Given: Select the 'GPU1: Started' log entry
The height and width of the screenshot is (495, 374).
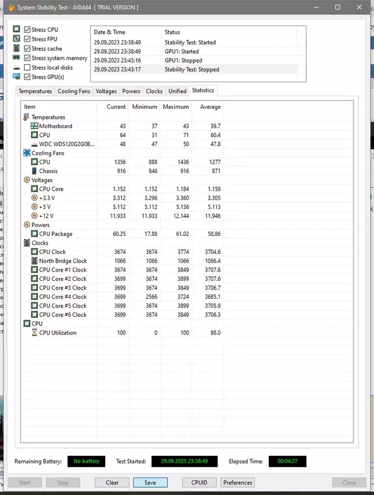Looking at the screenshot, I should (x=194, y=51).
